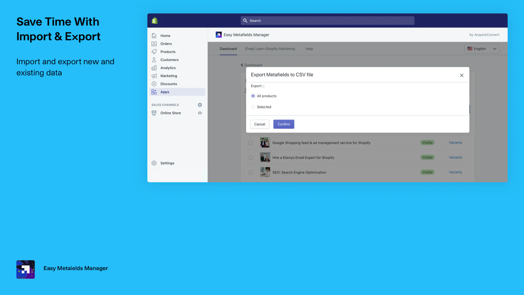Click the SALES CHANNELS section label
524x295 pixels.
coord(165,105)
